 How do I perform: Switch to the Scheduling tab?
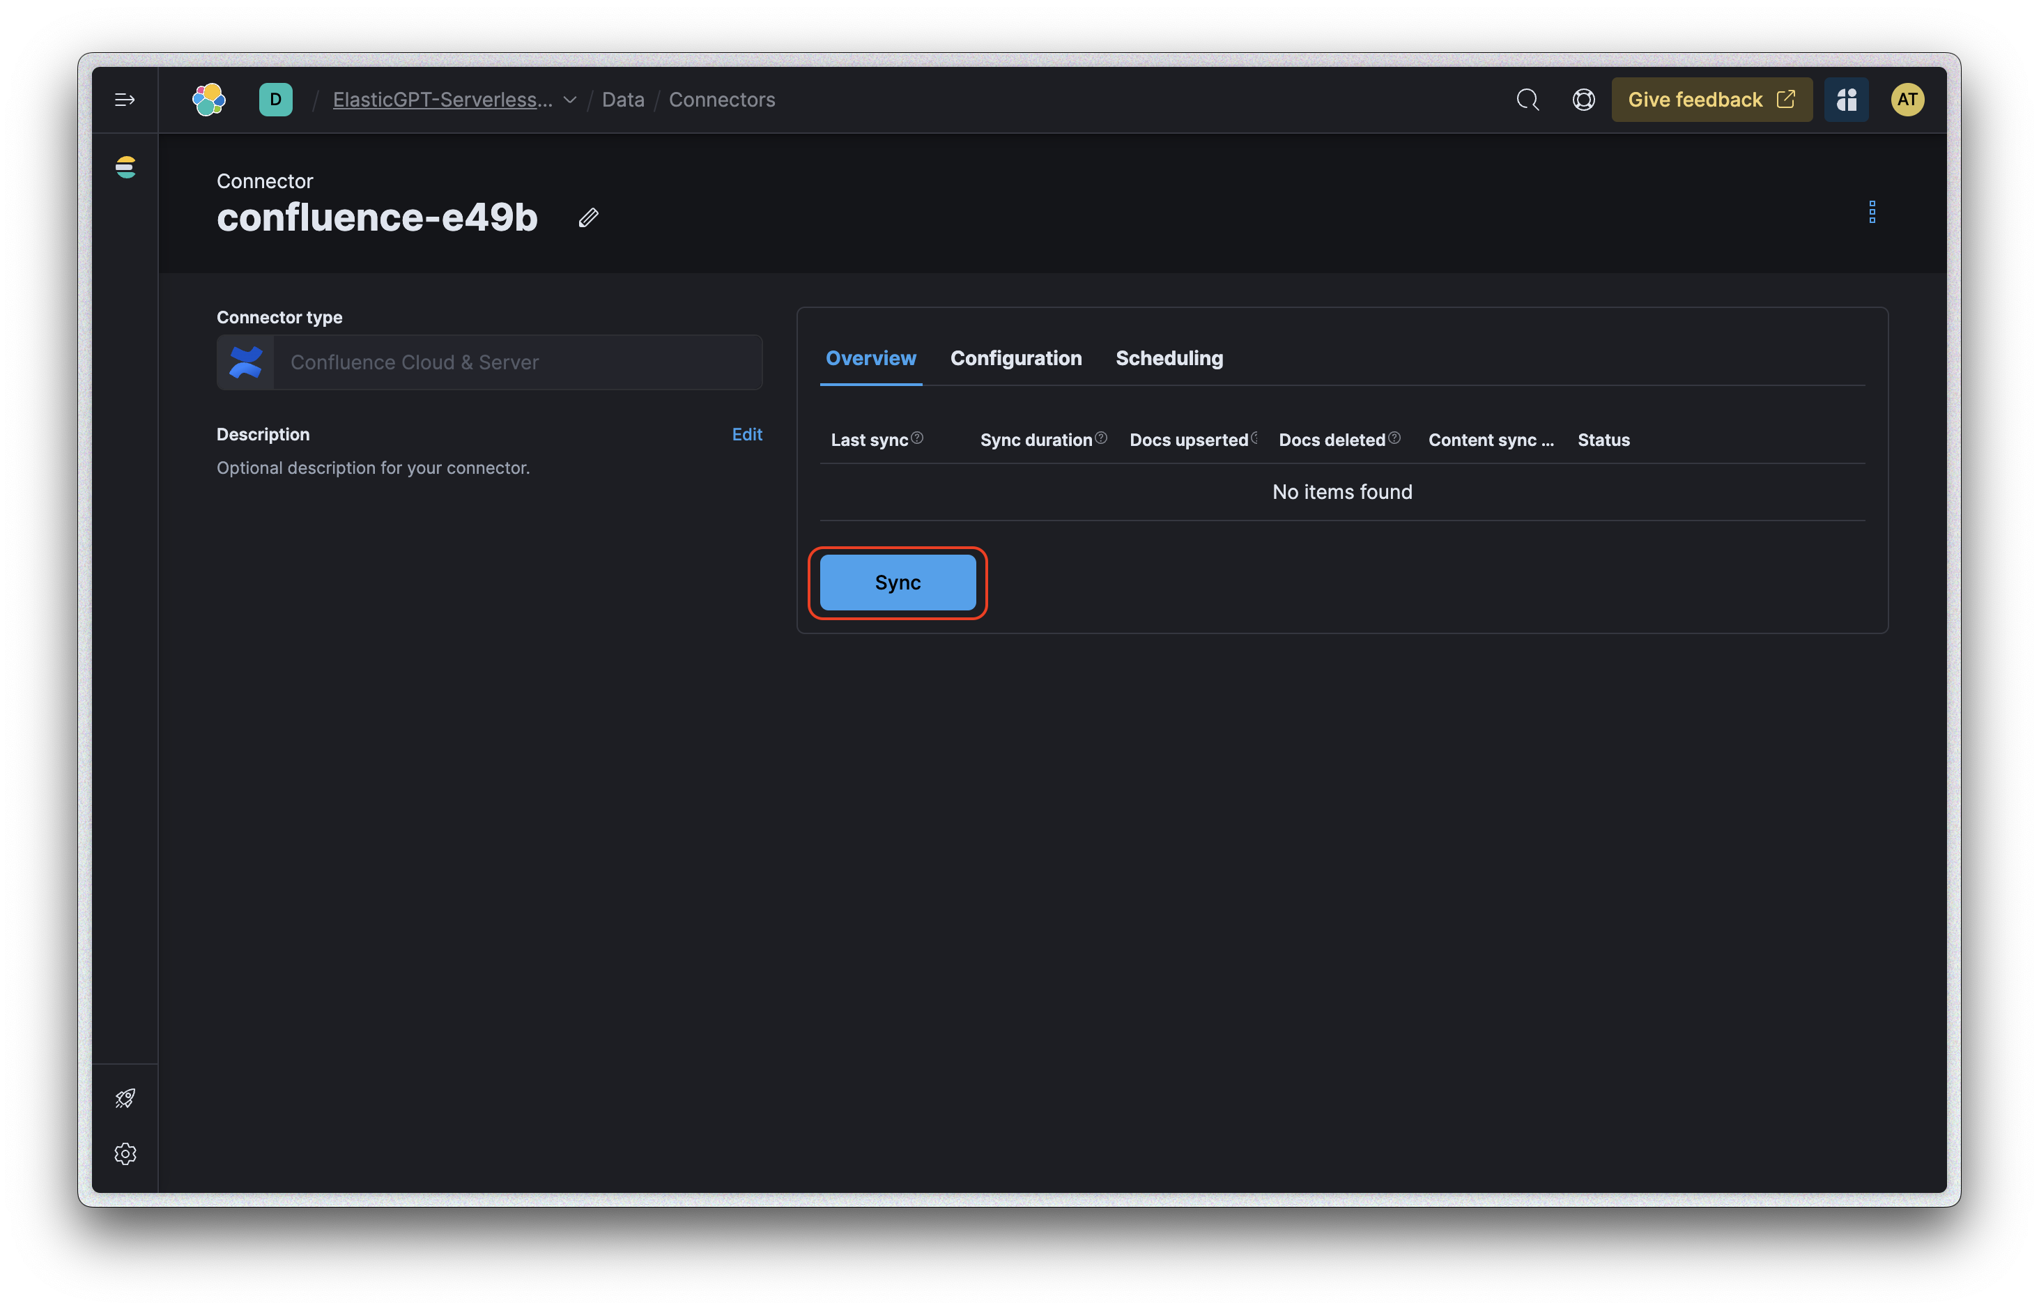click(x=1169, y=358)
